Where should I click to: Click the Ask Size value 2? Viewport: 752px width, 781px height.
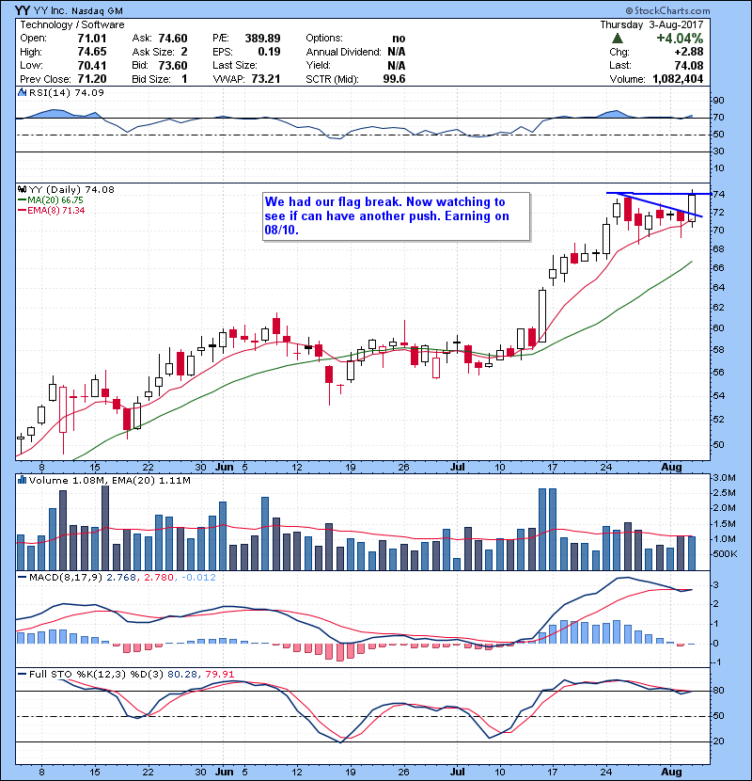(184, 52)
